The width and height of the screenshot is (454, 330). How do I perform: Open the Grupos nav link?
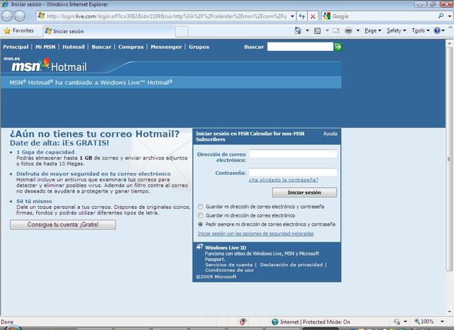(x=199, y=47)
